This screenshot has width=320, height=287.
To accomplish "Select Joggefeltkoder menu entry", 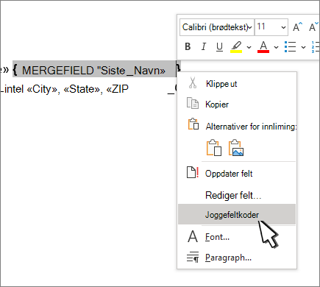I will (x=237, y=214).
